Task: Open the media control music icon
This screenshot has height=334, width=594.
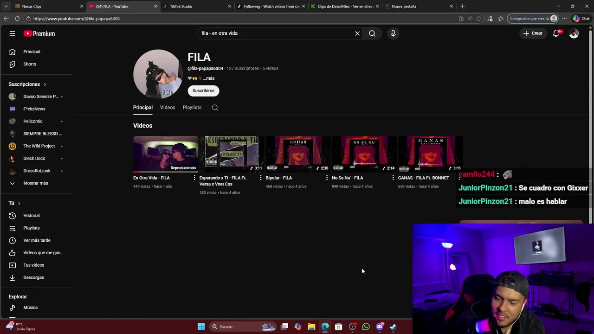Action: click(490, 19)
